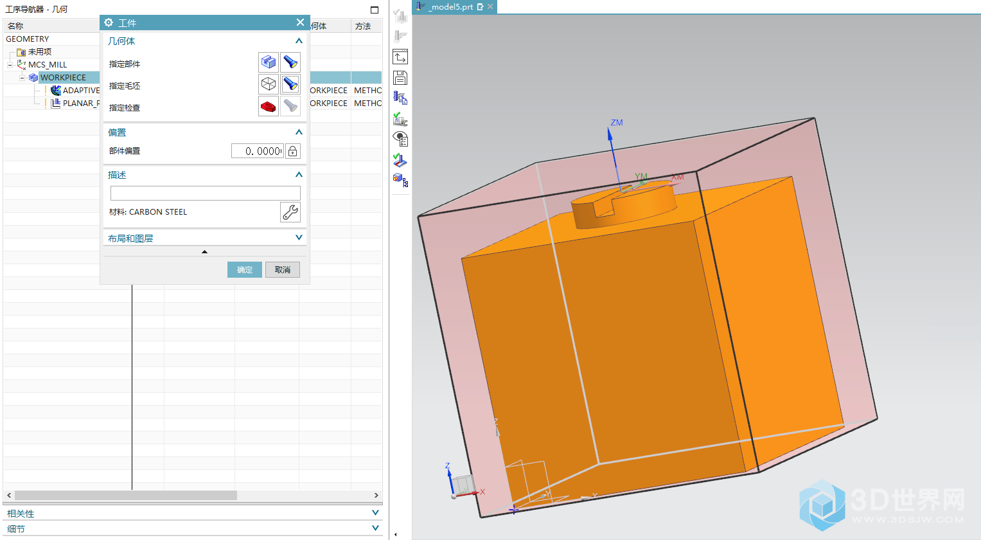
Task: Toggle the lock next to 部件偏置 value
Action: (292, 151)
